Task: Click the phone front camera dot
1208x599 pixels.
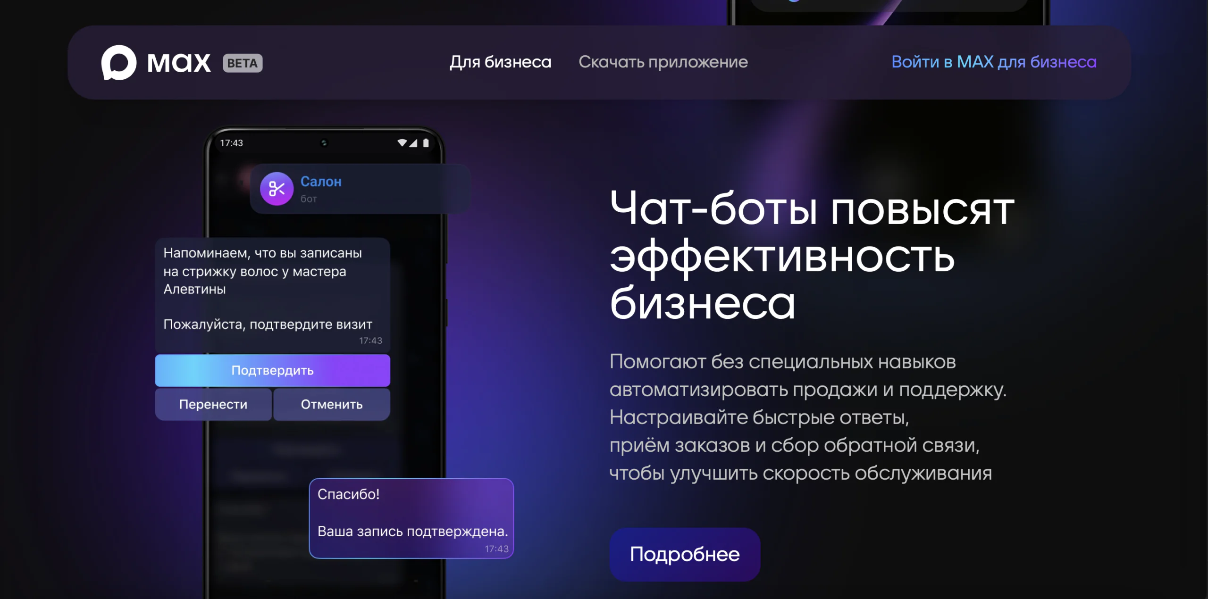Action: click(324, 142)
